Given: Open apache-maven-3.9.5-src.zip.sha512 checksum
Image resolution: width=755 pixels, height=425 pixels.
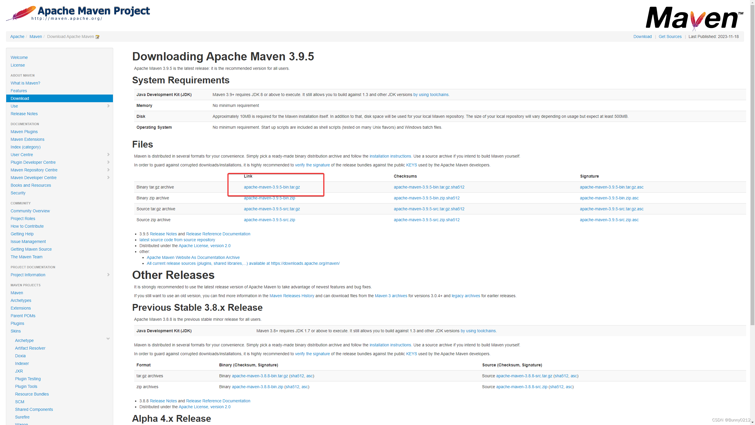Looking at the screenshot, I should (x=426, y=220).
